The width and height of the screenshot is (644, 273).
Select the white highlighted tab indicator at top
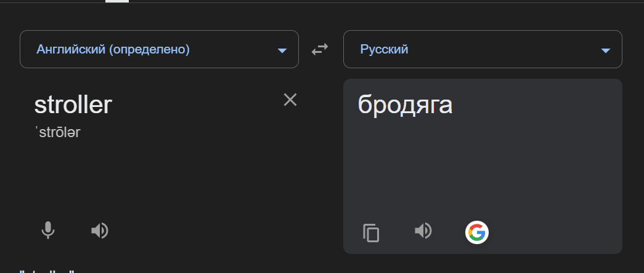coord(117,1)
